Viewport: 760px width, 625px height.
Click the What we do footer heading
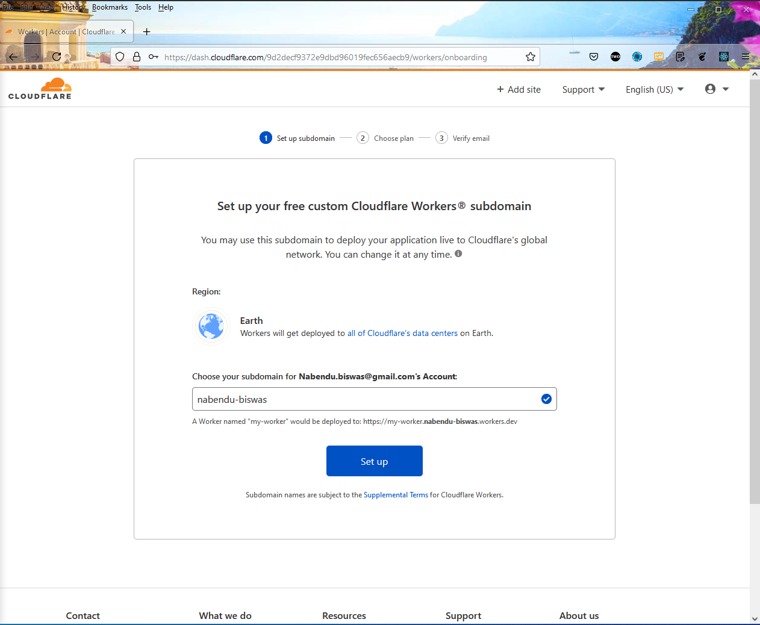[225, 615]
